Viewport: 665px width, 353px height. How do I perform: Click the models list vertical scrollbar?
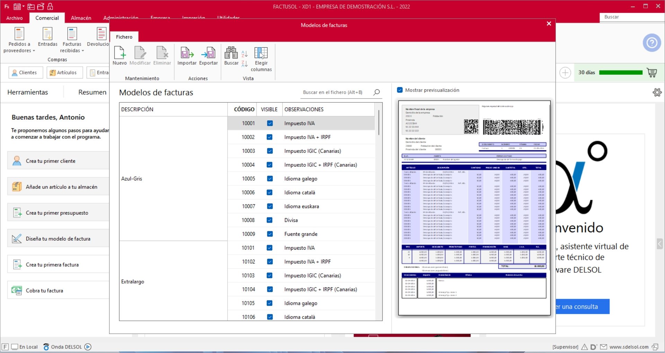tap(379, 123)
